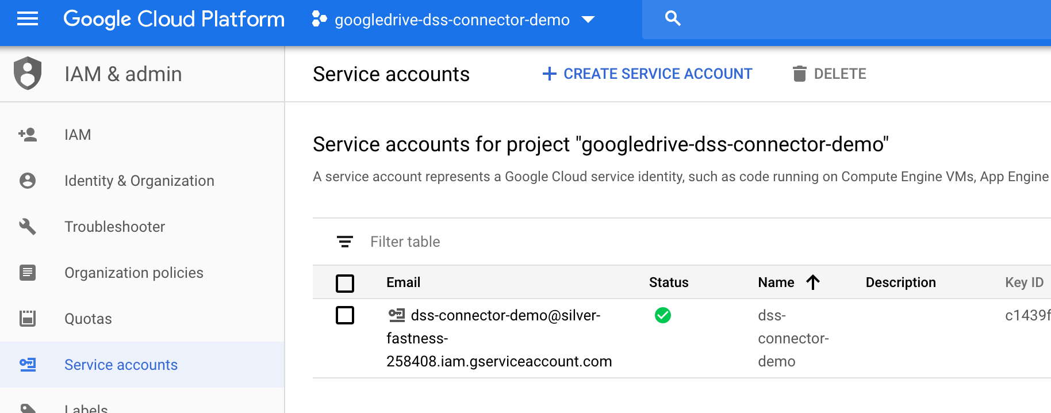Click the top search bar field

point(846,20)
